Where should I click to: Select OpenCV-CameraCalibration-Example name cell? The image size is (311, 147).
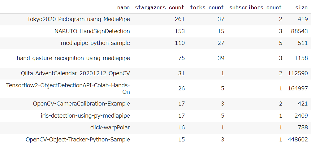(81, 104)
